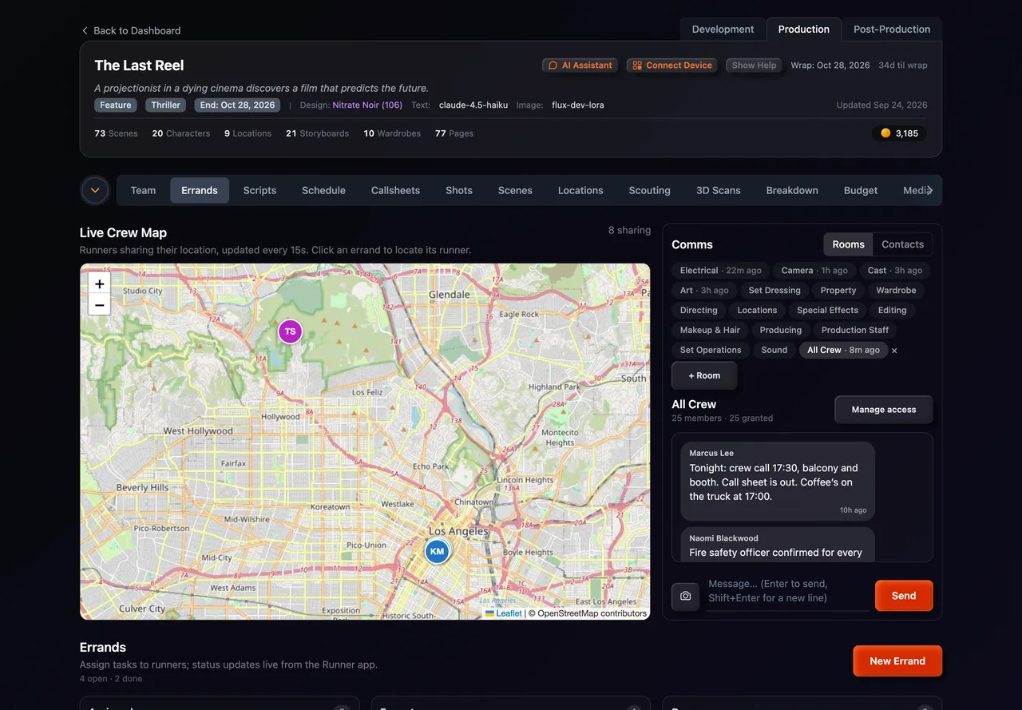The image size is (1022, 710).
Task: Select the Set Dressing room
Action: pos(774,291)
